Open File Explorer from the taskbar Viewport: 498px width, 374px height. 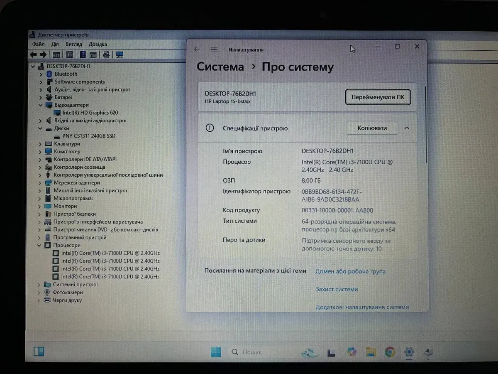coord(371,352)
